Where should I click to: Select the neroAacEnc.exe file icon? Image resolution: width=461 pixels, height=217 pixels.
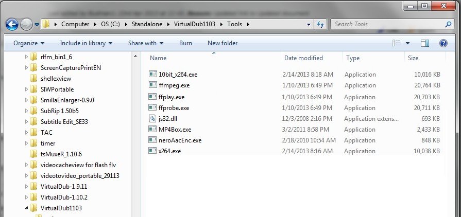click(x=152, y=140)
